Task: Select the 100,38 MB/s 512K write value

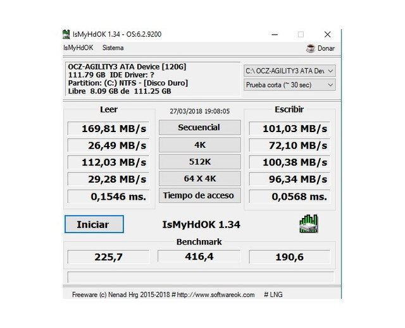Action: click(290, 162)
